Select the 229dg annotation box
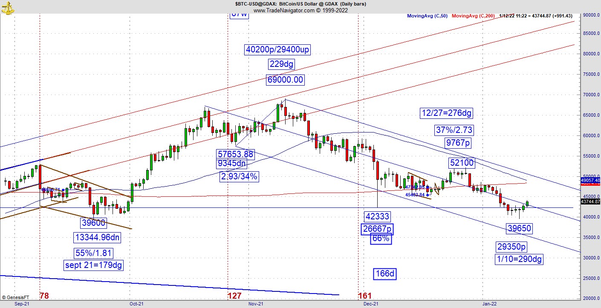 click(x=282, y=64)
